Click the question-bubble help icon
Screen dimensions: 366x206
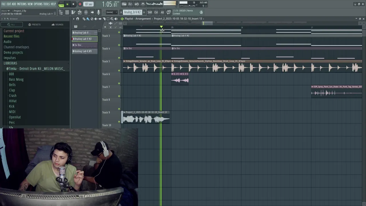point(168,12)
